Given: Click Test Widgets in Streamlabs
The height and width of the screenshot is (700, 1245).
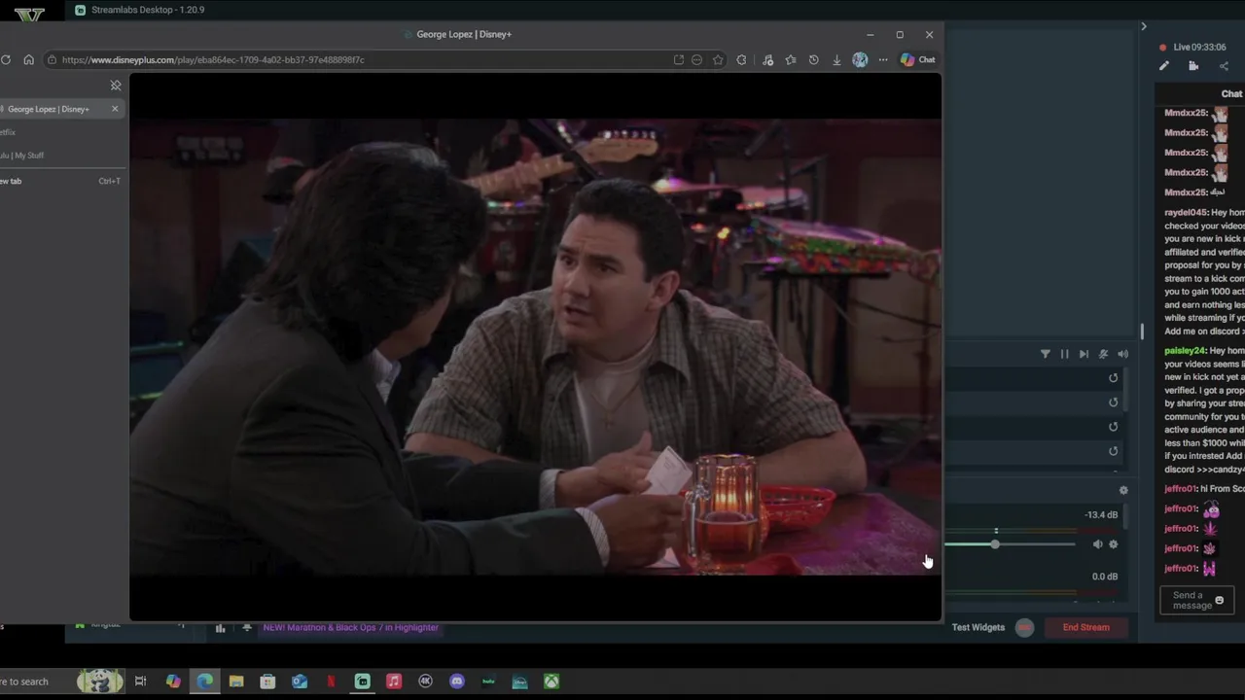Looking at the screenshot, I should [978, 628].
